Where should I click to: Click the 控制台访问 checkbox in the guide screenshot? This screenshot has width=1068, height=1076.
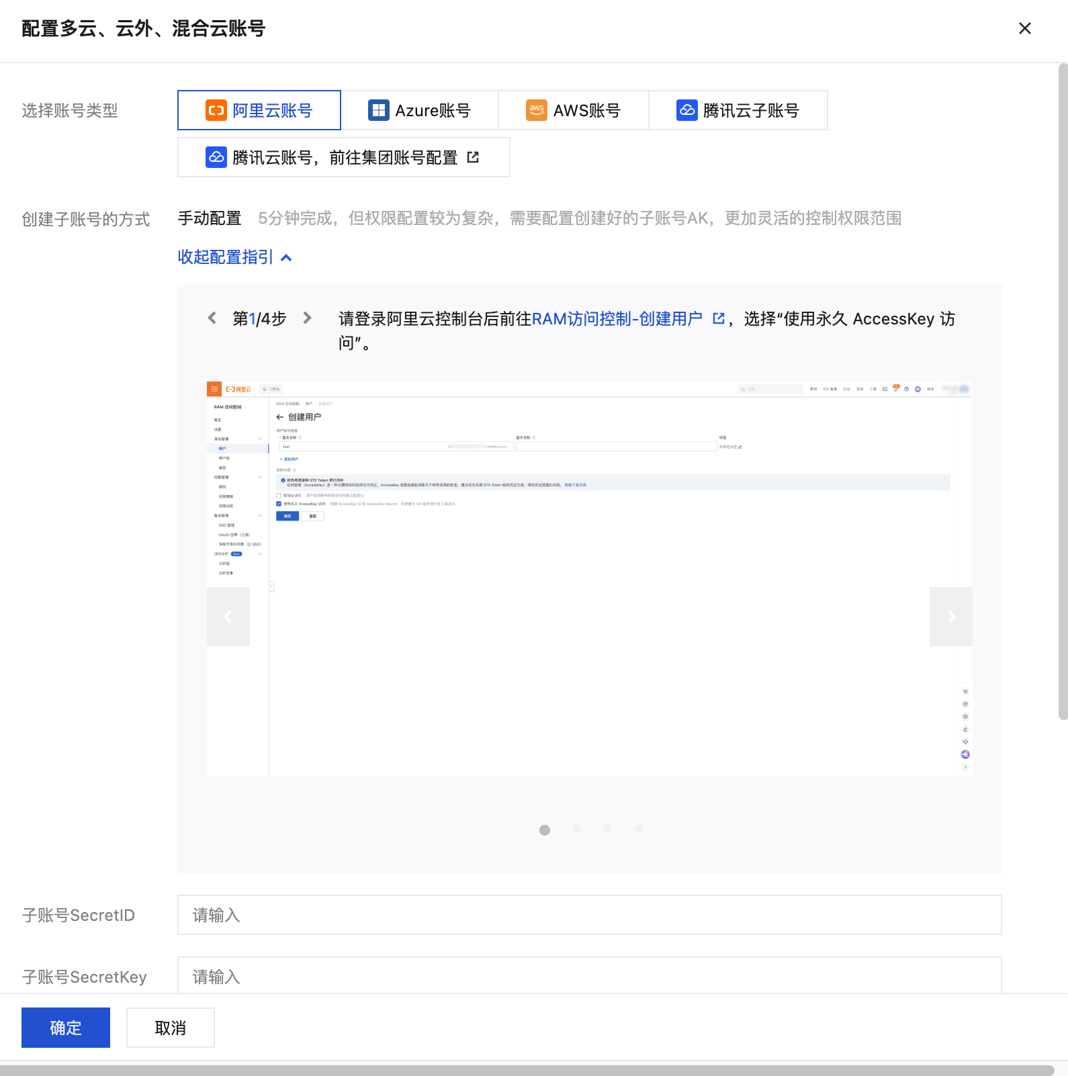coord(279,496)
